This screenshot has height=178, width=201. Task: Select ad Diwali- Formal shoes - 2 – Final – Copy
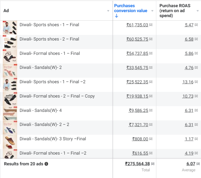click(x=57, y=96)
